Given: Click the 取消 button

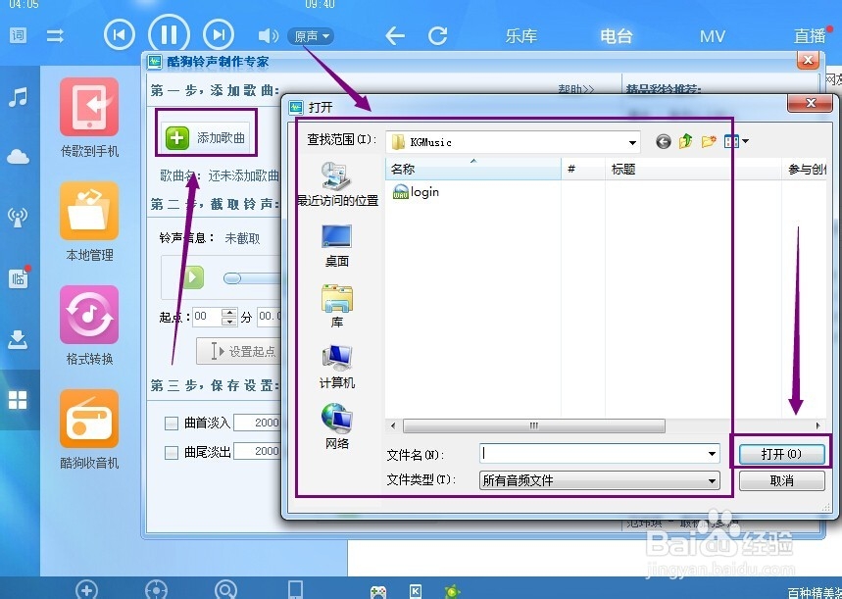Looking at the screenshot, I should [x=781, y=480].
